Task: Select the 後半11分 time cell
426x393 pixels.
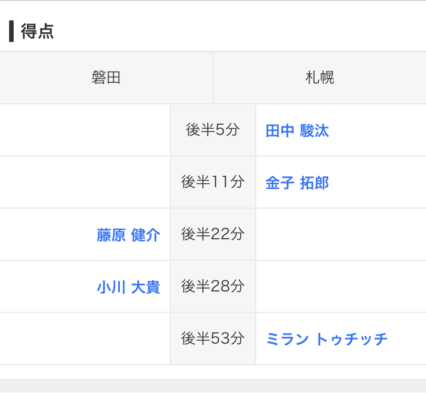Action: (x=213, y=182)
